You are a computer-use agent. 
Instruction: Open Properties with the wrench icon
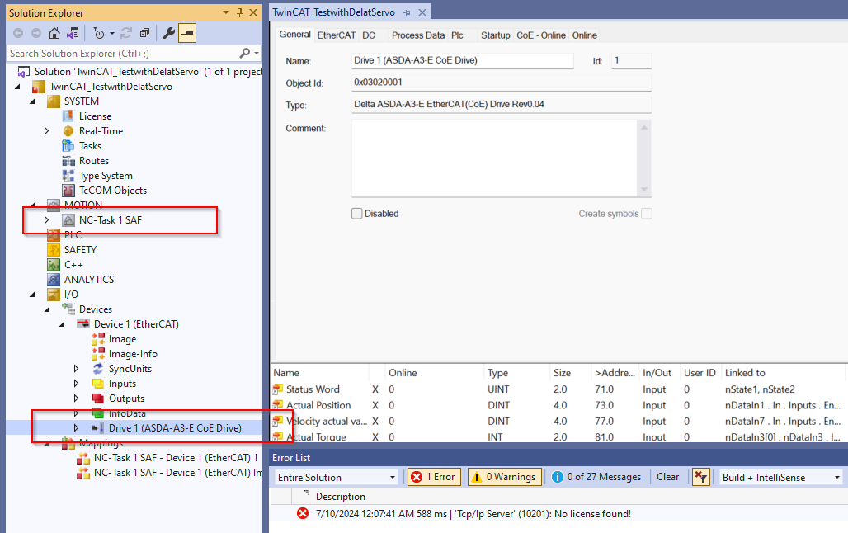(169, 33)
